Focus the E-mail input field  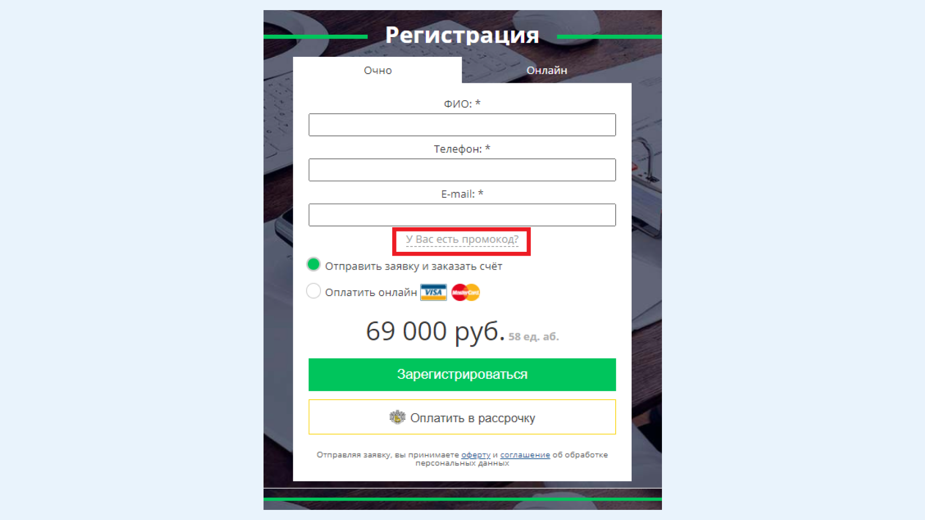click(x=462, y=215)
